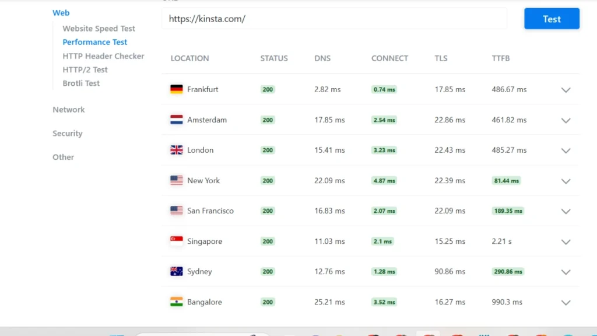Click the Germany flag beside Frankfurt
Screen dimensions: 597x336
pos(176,89)
